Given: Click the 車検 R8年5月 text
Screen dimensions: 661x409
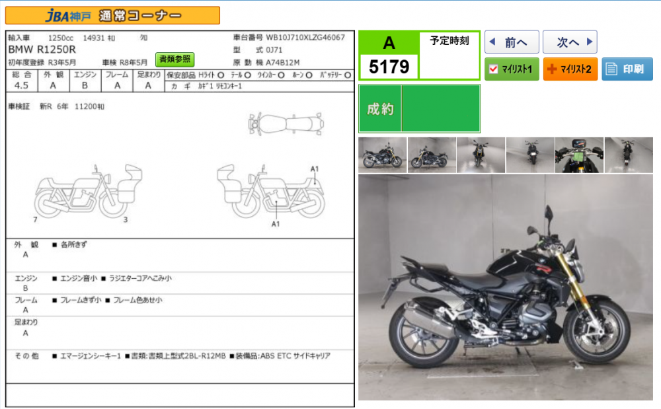Looking at the screenshot, I should coord(125,62).
